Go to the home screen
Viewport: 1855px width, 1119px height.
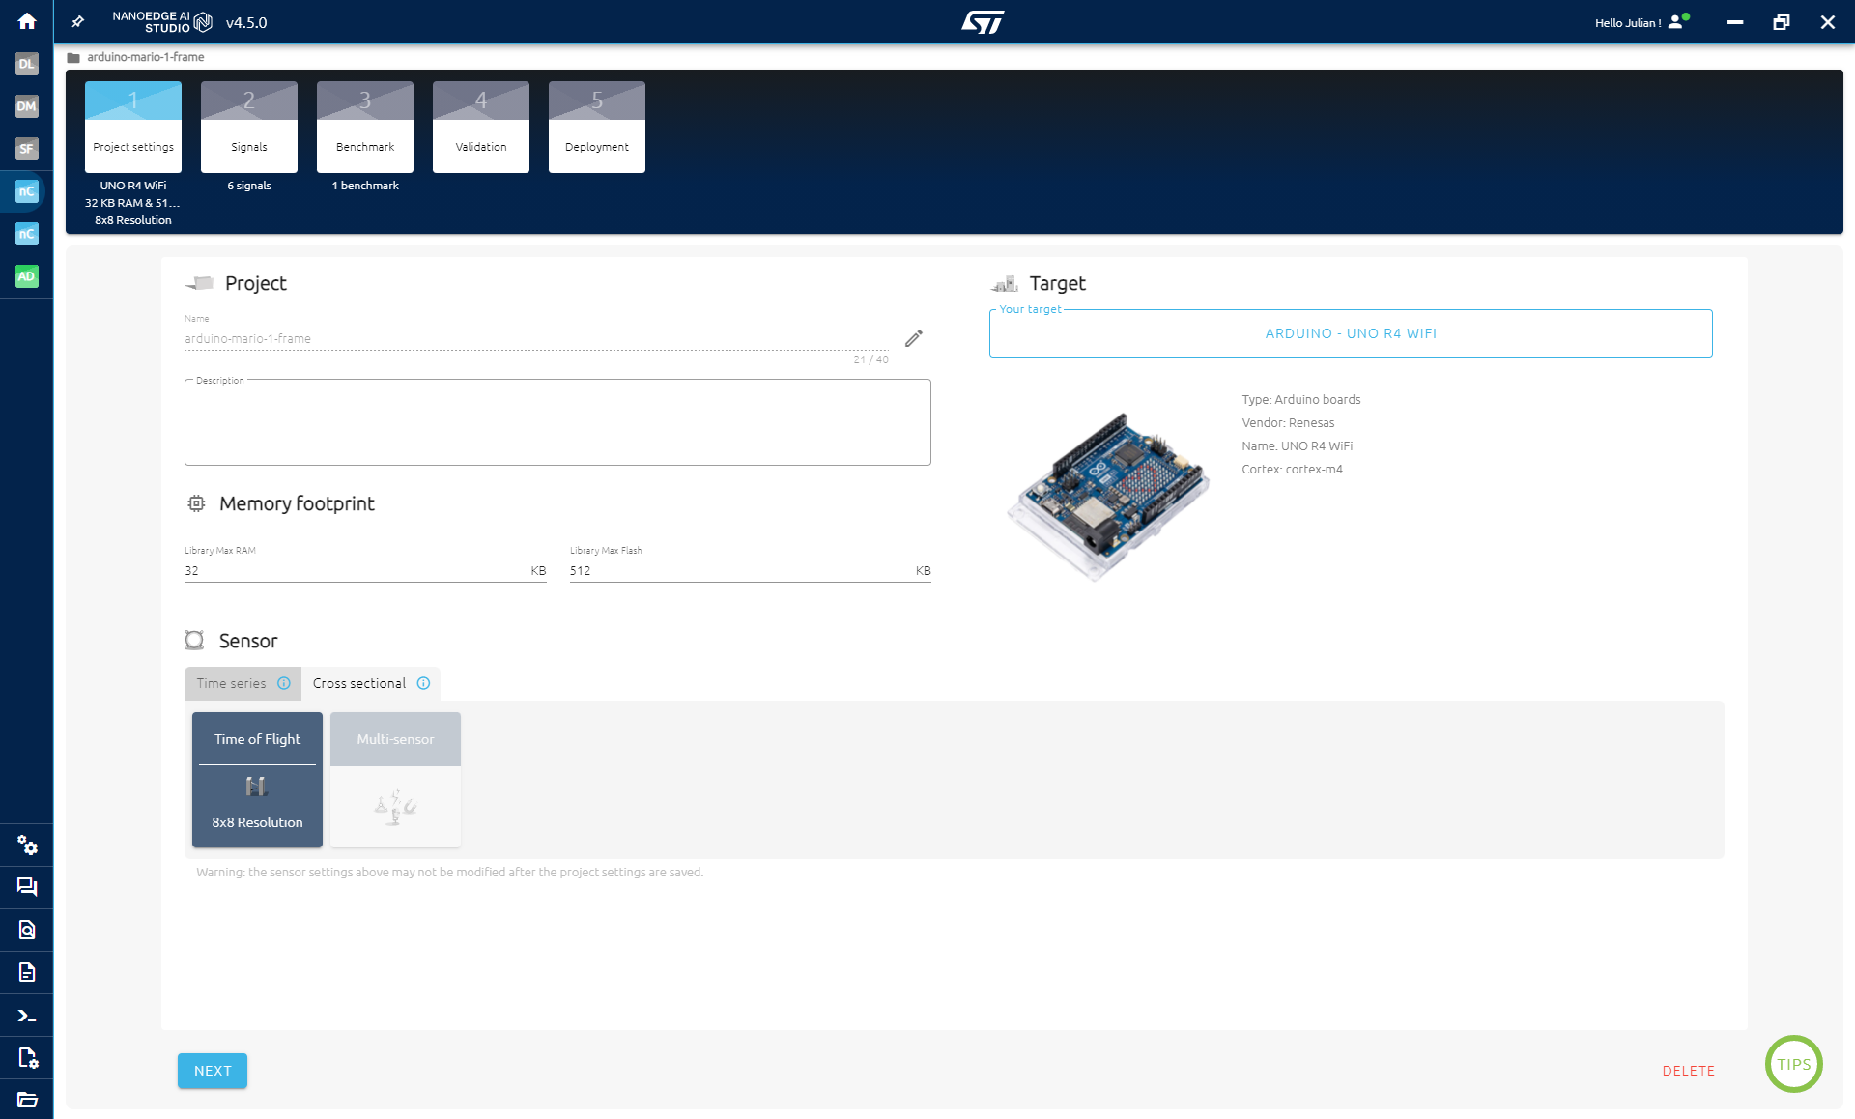[27, 21]
